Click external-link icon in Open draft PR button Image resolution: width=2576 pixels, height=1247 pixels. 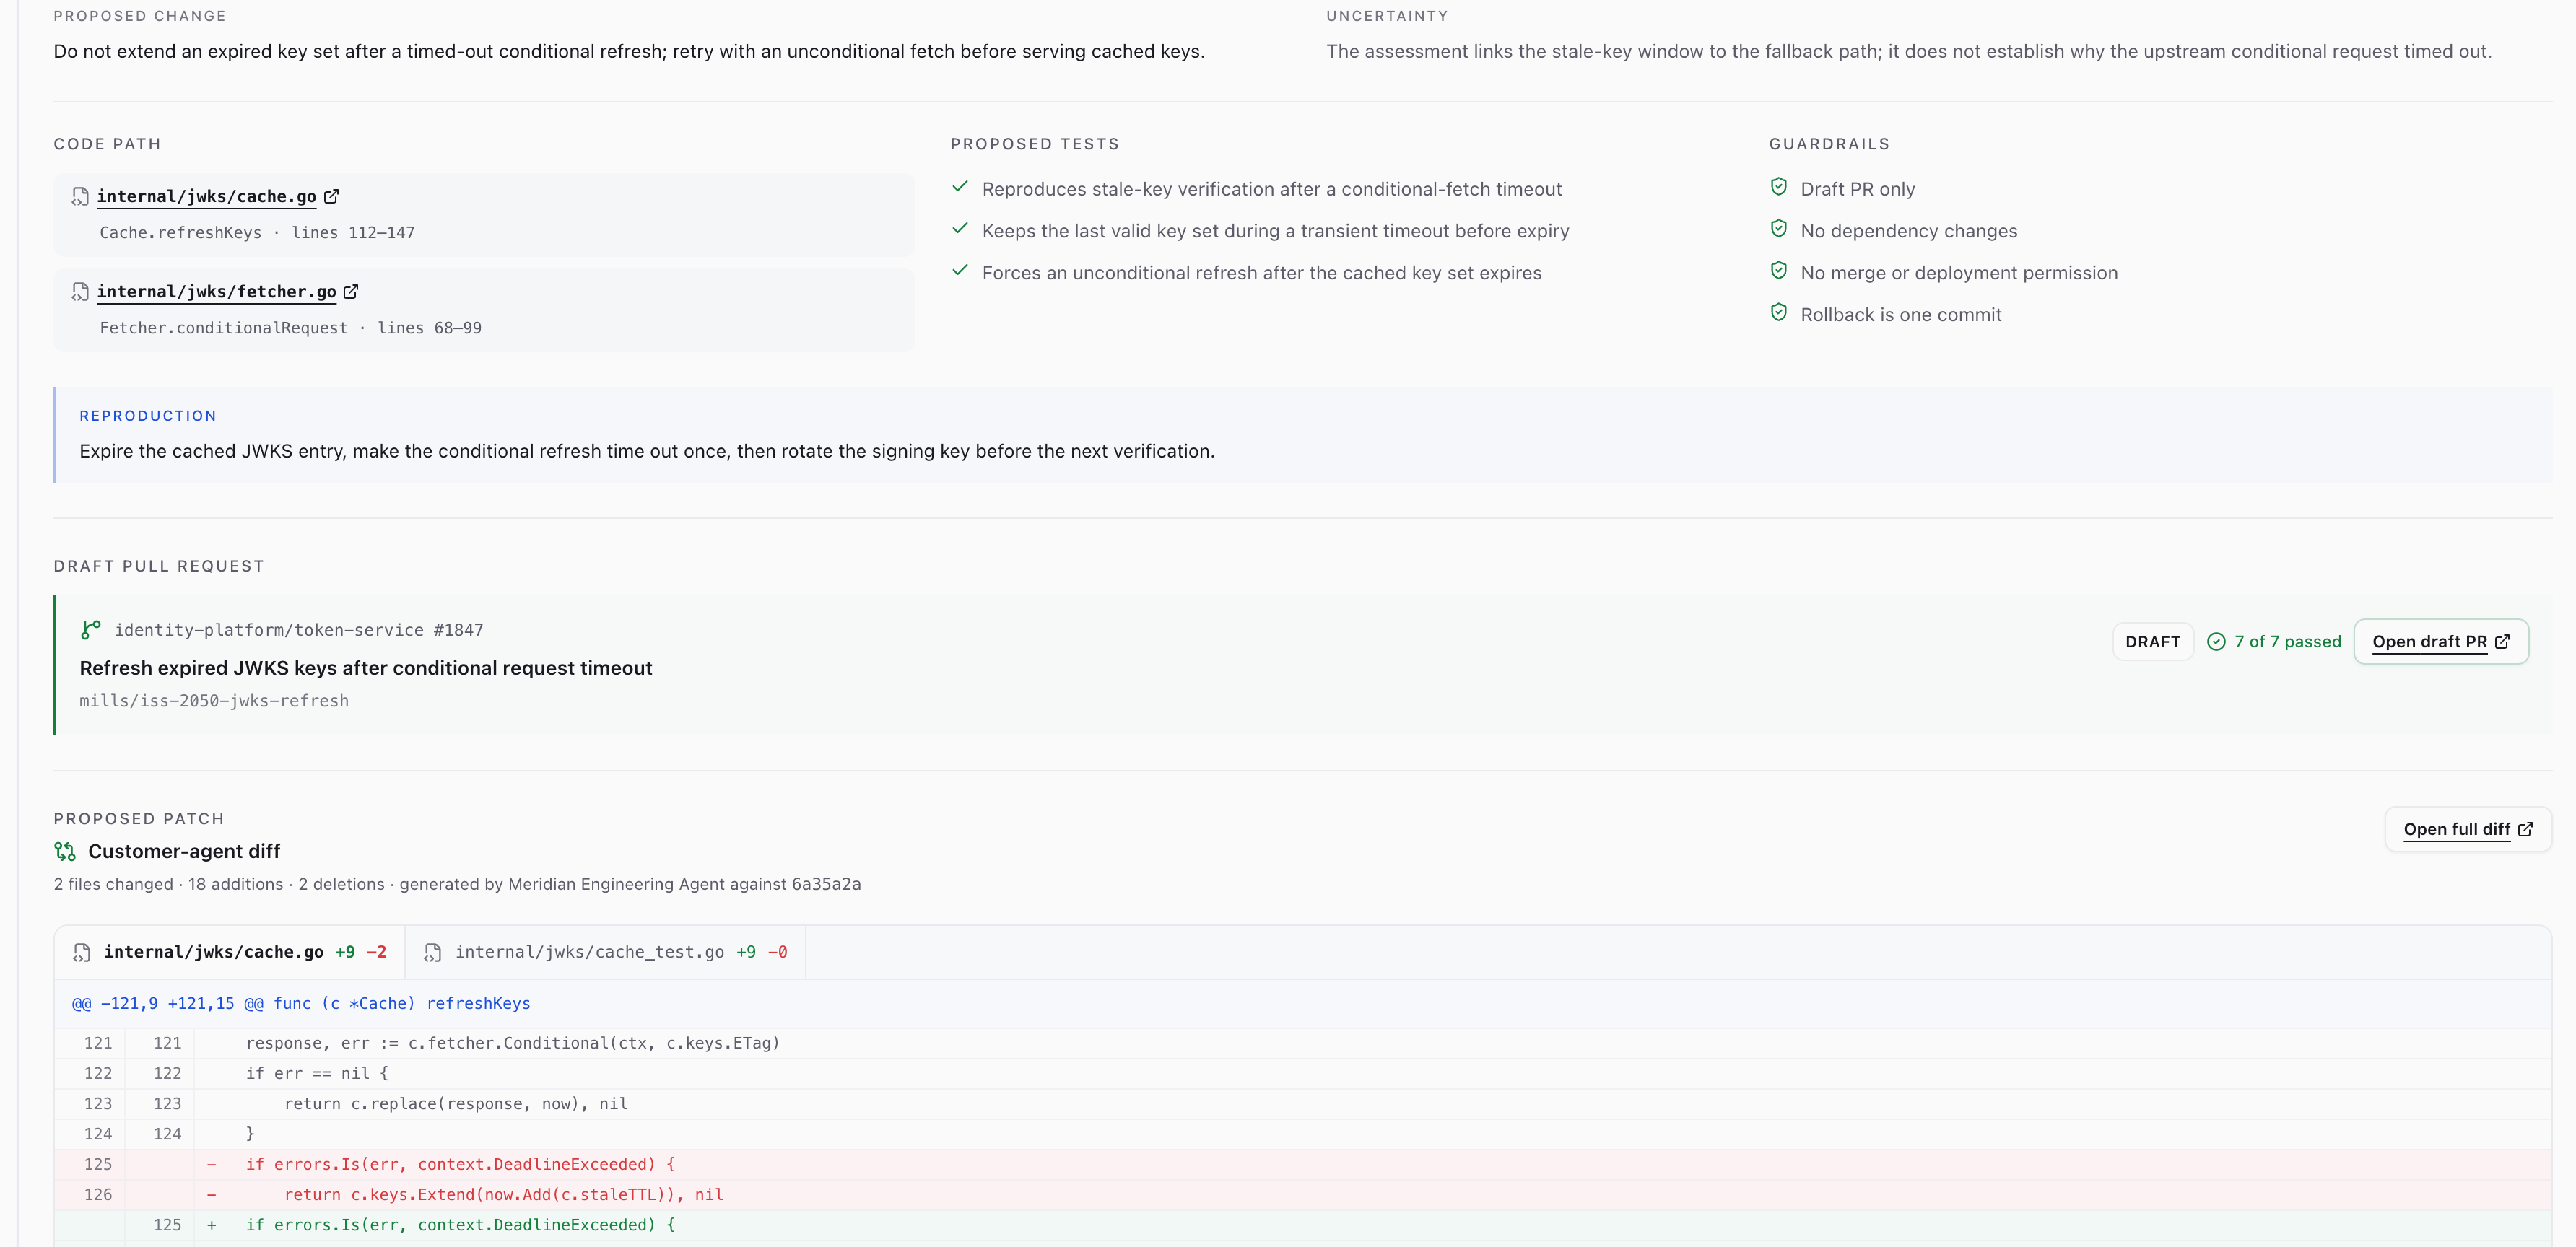[x=2502, y=642]
